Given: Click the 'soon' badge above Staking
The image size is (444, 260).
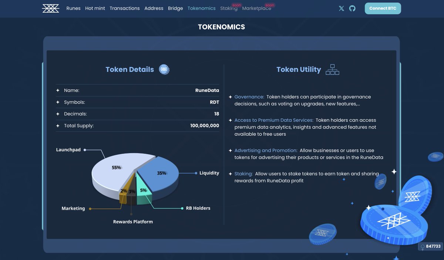Looking at the screenshot, I should coord(236,5).
